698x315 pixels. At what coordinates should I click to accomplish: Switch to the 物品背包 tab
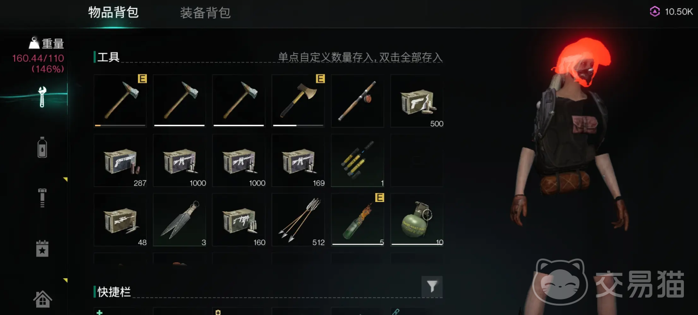113,12
